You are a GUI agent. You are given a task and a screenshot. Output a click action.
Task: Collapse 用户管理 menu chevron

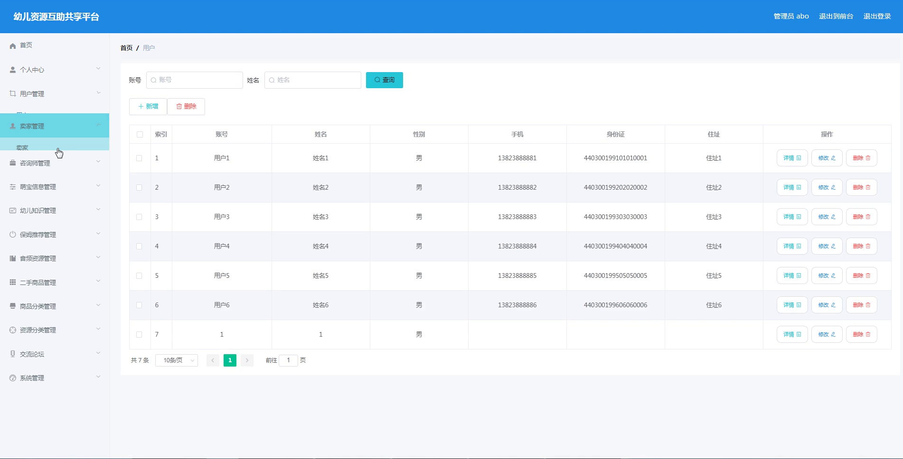(x=98, y=92)
